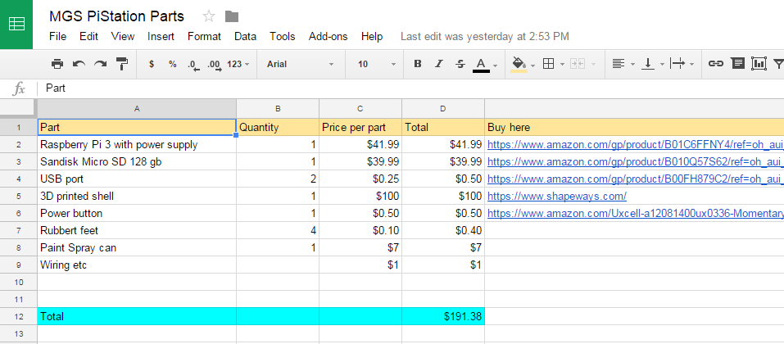Open the Uxcell power button link
784x344 pixels.
point(636,214)
